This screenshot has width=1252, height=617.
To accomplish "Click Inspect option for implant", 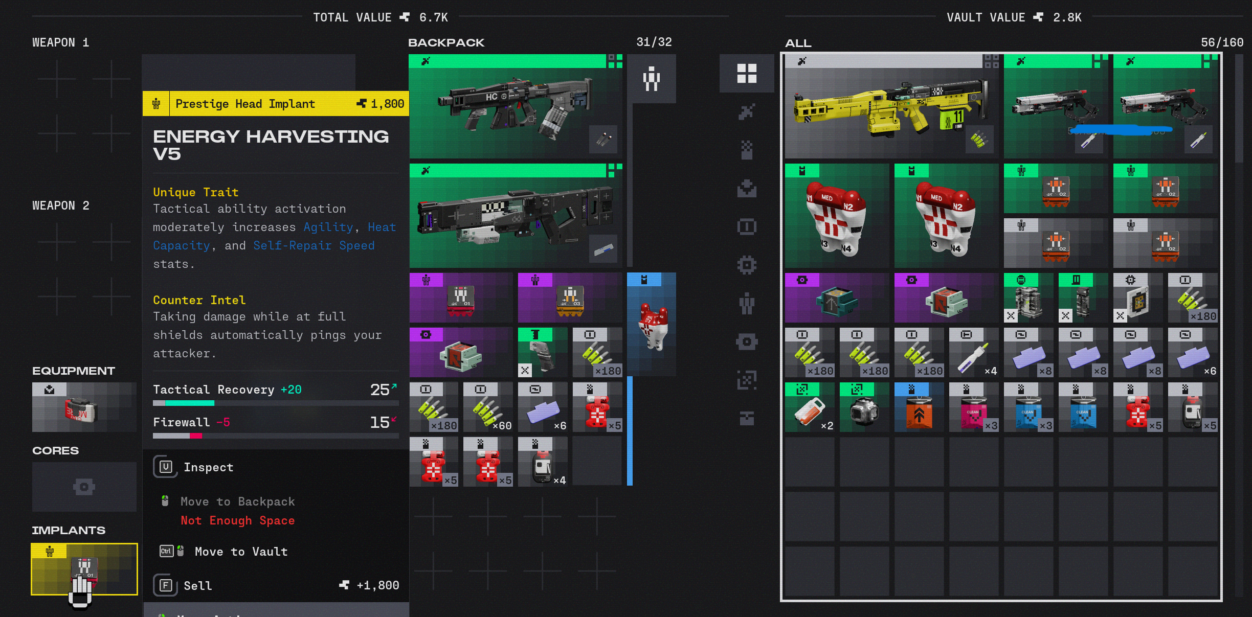I will (x=208, y=467).
